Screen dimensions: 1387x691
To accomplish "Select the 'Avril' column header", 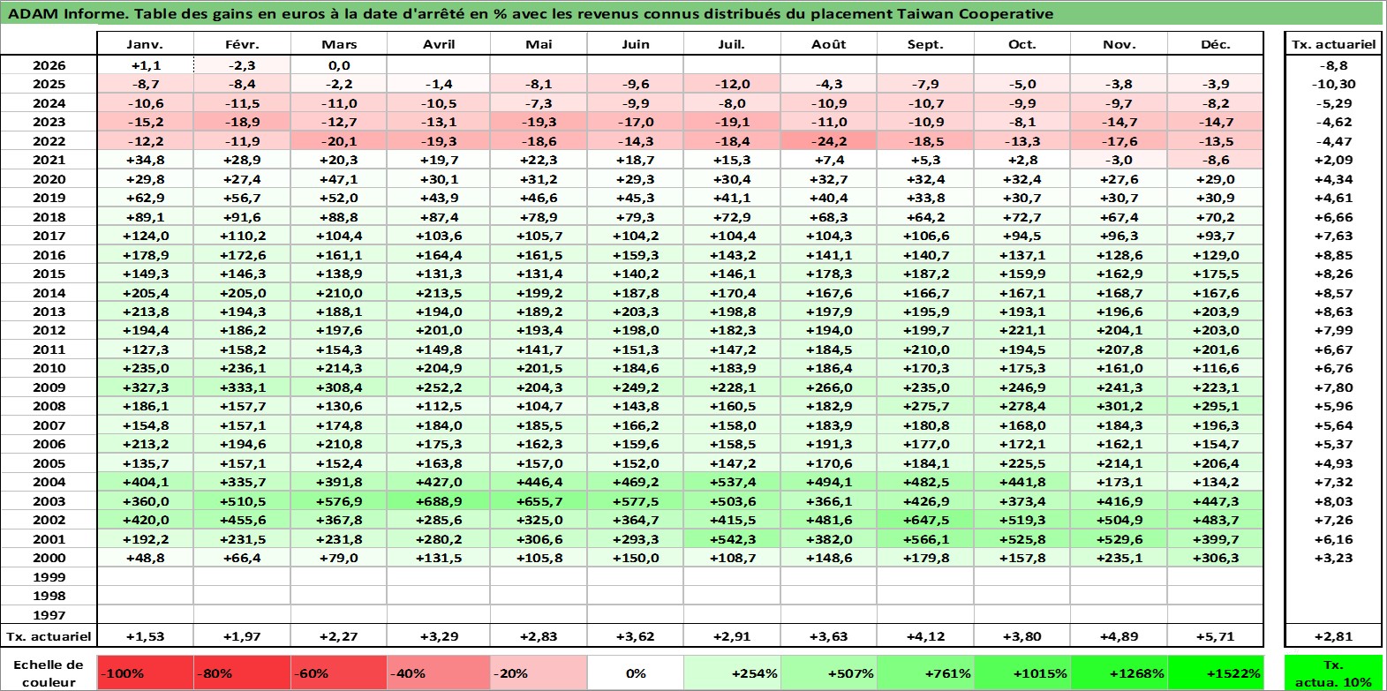I will pyautogui.click(x=439, y=44).
